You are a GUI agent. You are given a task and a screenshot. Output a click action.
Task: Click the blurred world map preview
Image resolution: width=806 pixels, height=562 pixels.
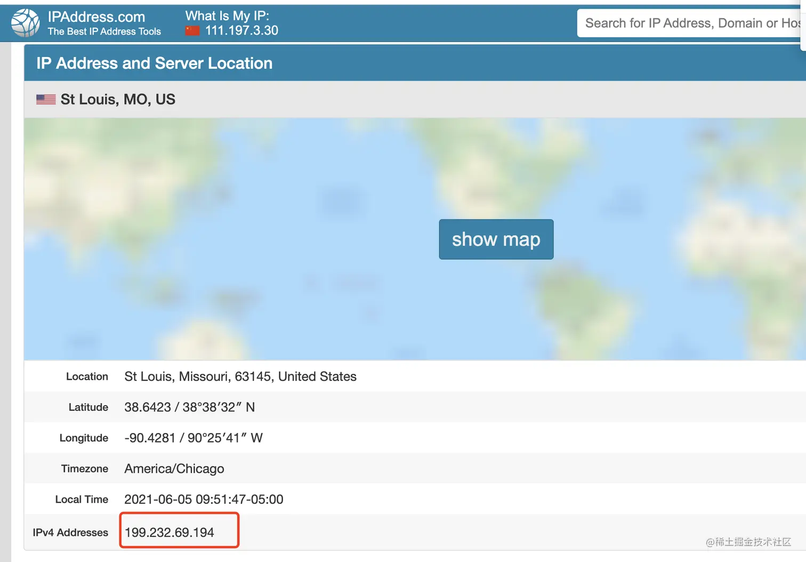coord(415,239)
